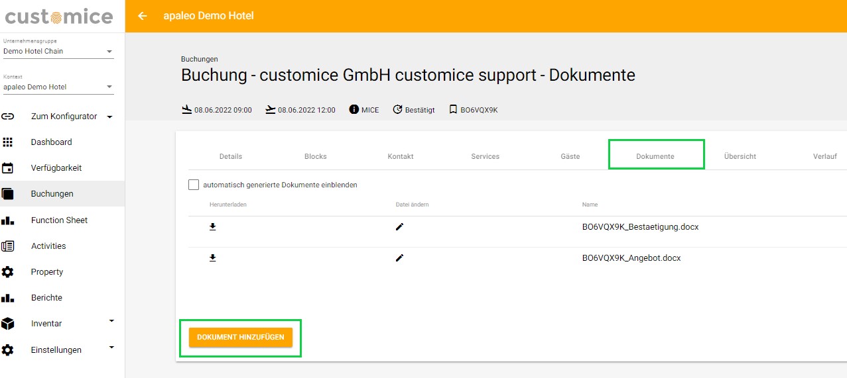Click the info icon next to MICE
847x378 pixels.
[x=354, y=109]
